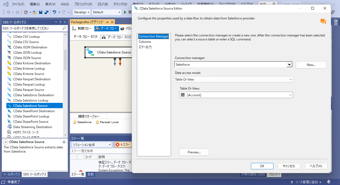Open the デバッグ(D) menu
This screenshot has height=185, width=340.
pos(120,4)
